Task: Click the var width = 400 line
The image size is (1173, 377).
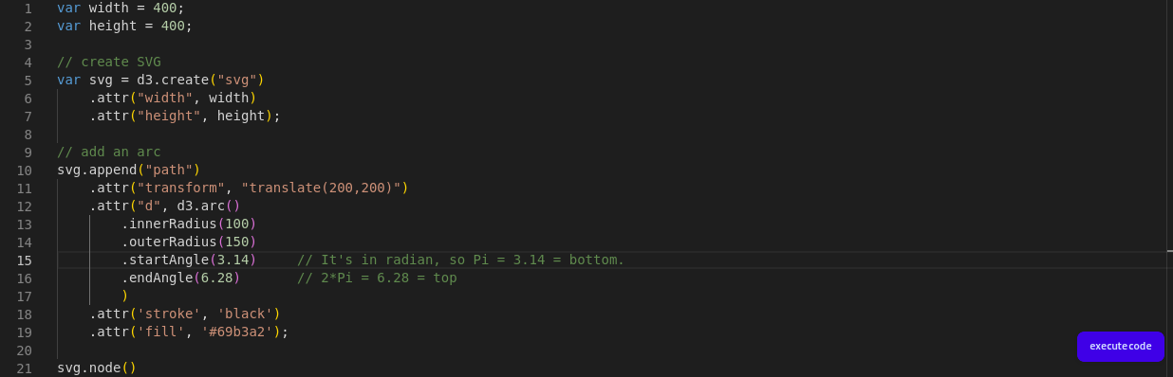Action: tap(124, 8)
